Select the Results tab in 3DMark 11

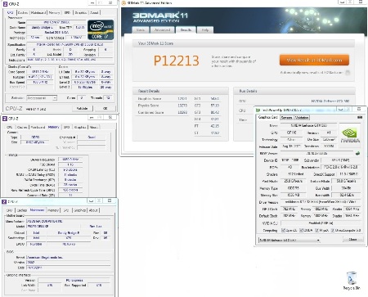tap(186, 30)
